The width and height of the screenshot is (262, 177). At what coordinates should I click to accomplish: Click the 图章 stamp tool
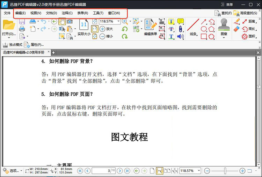(224, 27)
